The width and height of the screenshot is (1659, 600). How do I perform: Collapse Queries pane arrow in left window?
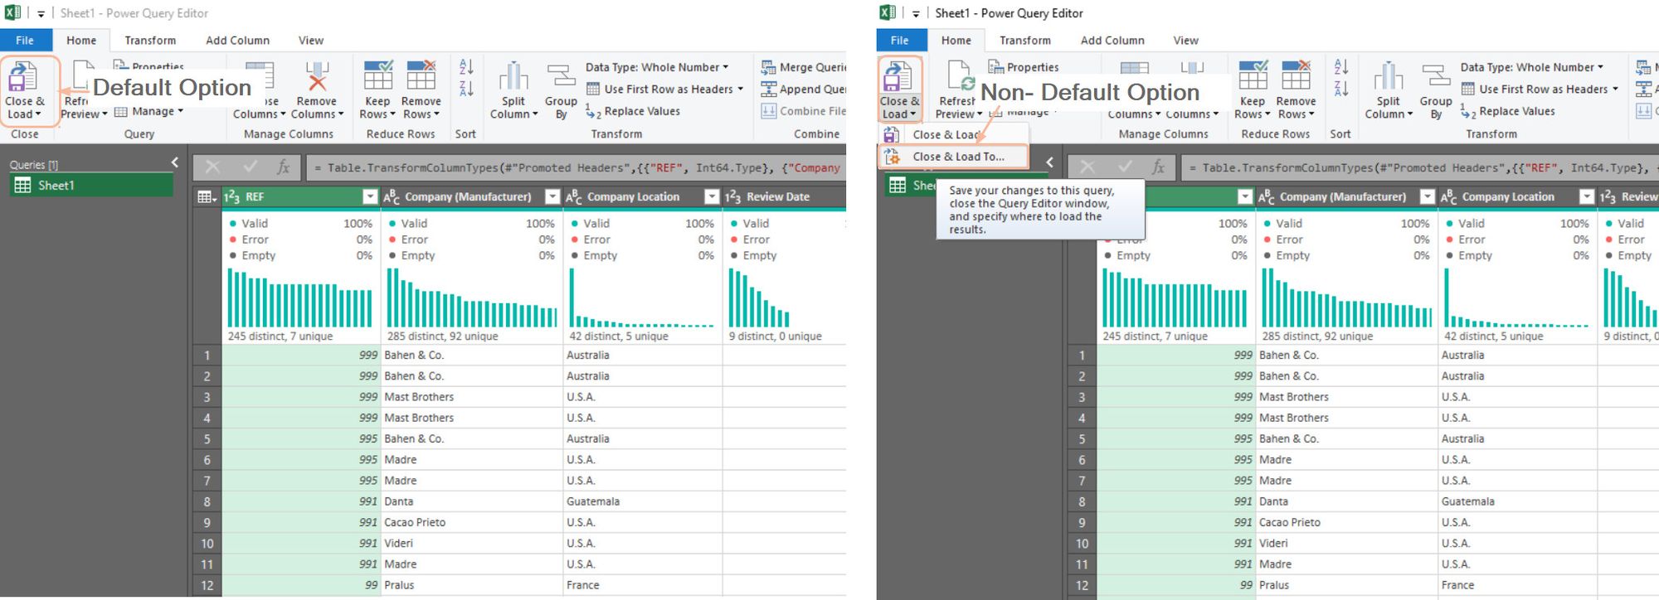(175, 162)
